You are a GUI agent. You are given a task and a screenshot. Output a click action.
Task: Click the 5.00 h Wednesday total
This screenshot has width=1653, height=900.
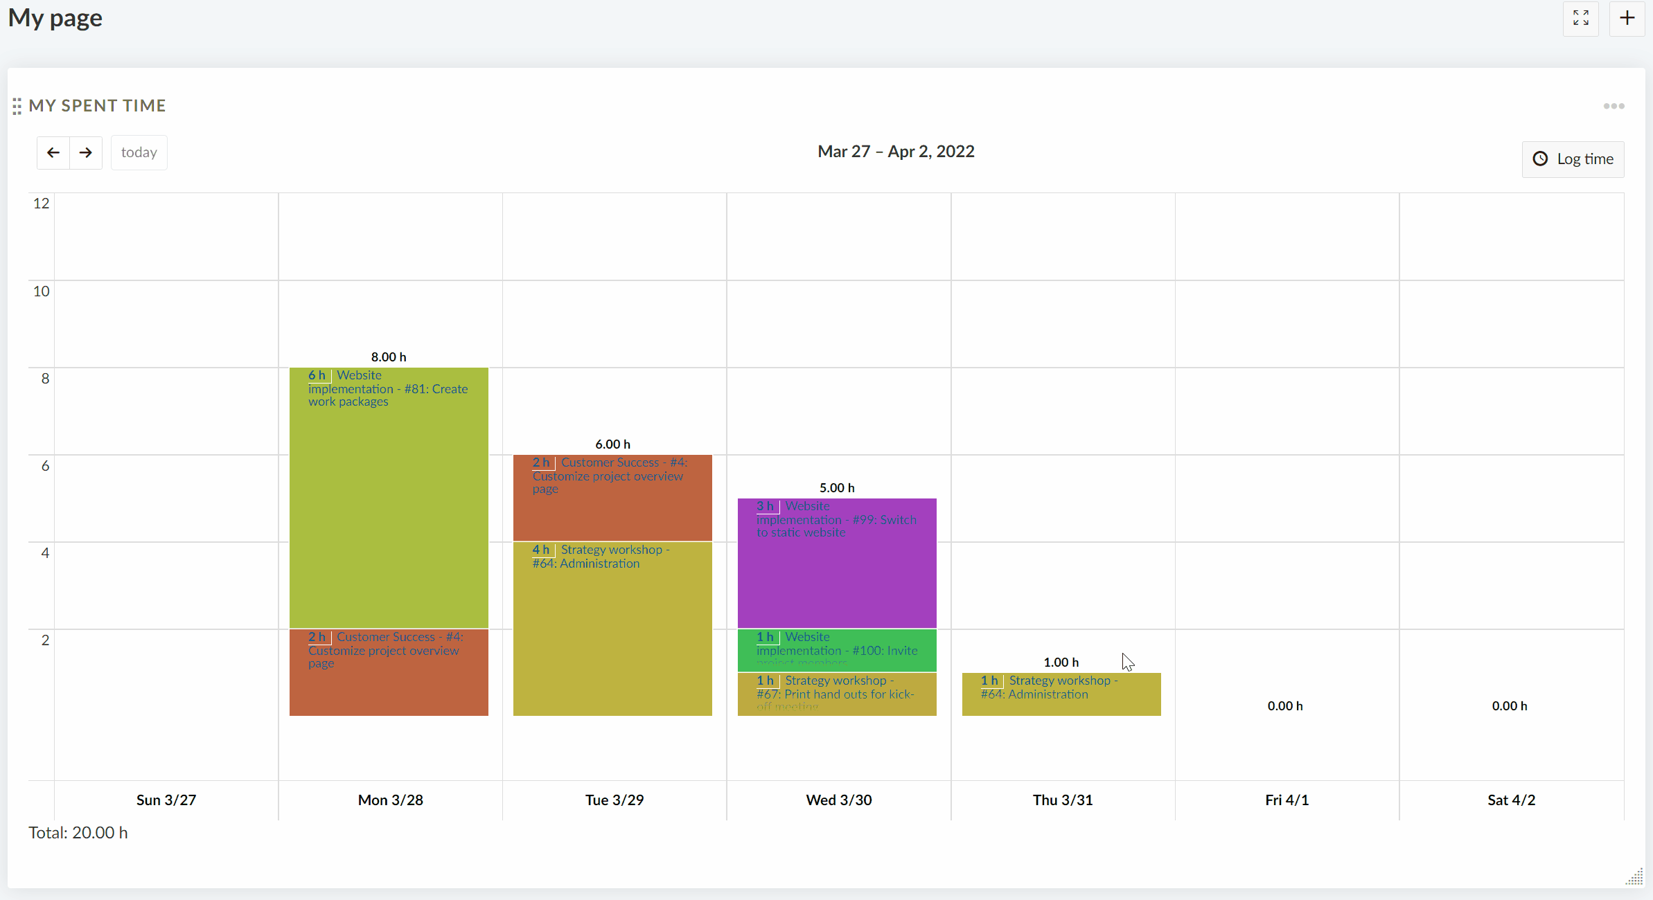pos(837,487)
